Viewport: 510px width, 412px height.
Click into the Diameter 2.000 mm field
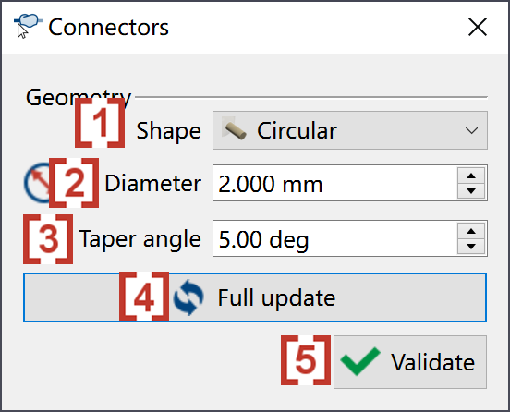coord(335,183)
